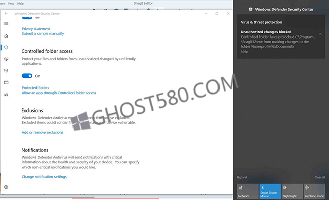Turn off Controlled folder access switch
The height and width of the screenshot is (200, 329).
(x=27, y=76)
